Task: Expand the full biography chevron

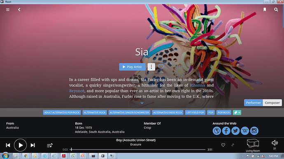Action: [x=142, y=103]
